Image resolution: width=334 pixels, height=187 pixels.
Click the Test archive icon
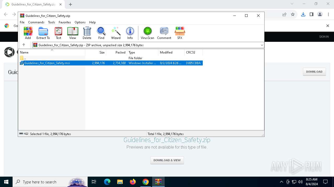tap(58, 33)
